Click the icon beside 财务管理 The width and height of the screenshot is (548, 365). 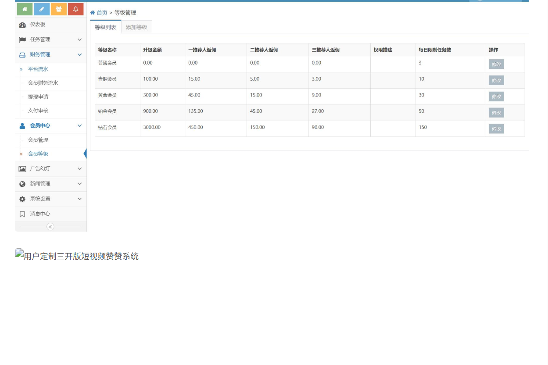[x=22, y=55]
